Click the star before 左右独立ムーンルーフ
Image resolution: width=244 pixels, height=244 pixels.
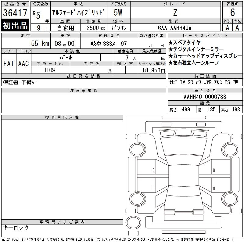(171, 63)
